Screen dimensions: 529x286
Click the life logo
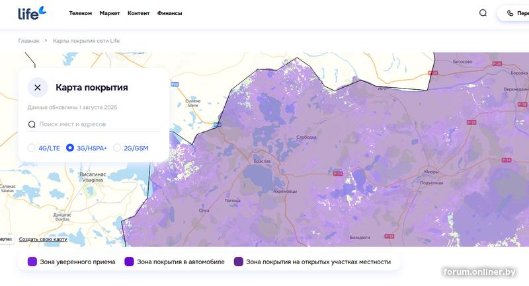[x=32, y=13]
